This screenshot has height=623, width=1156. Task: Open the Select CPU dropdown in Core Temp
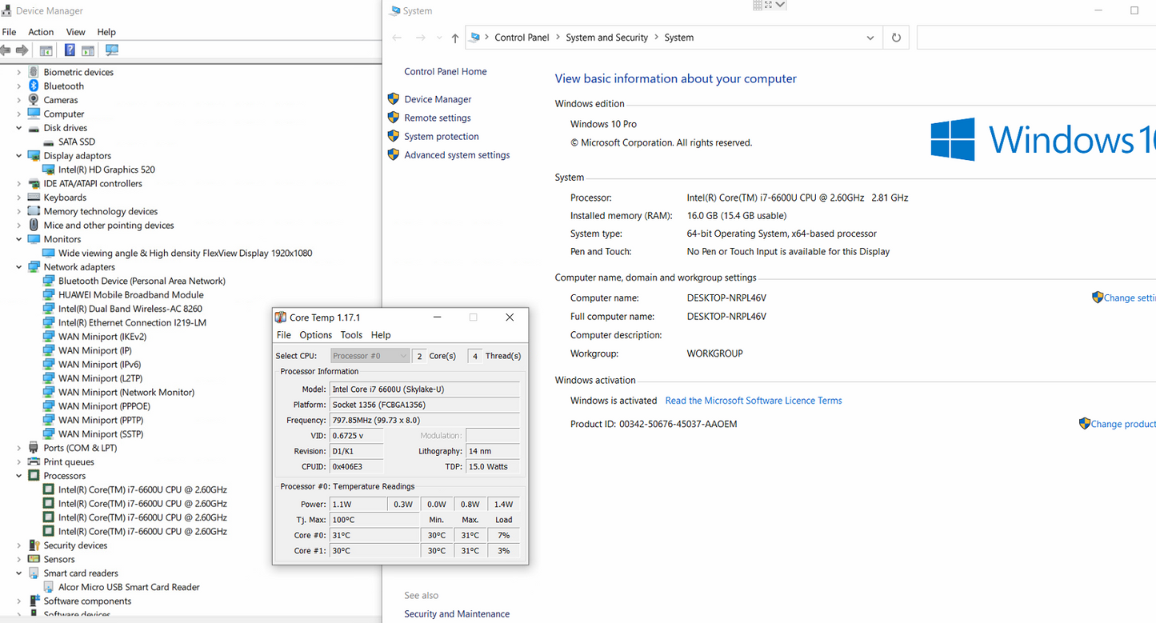tap(370, 356)
